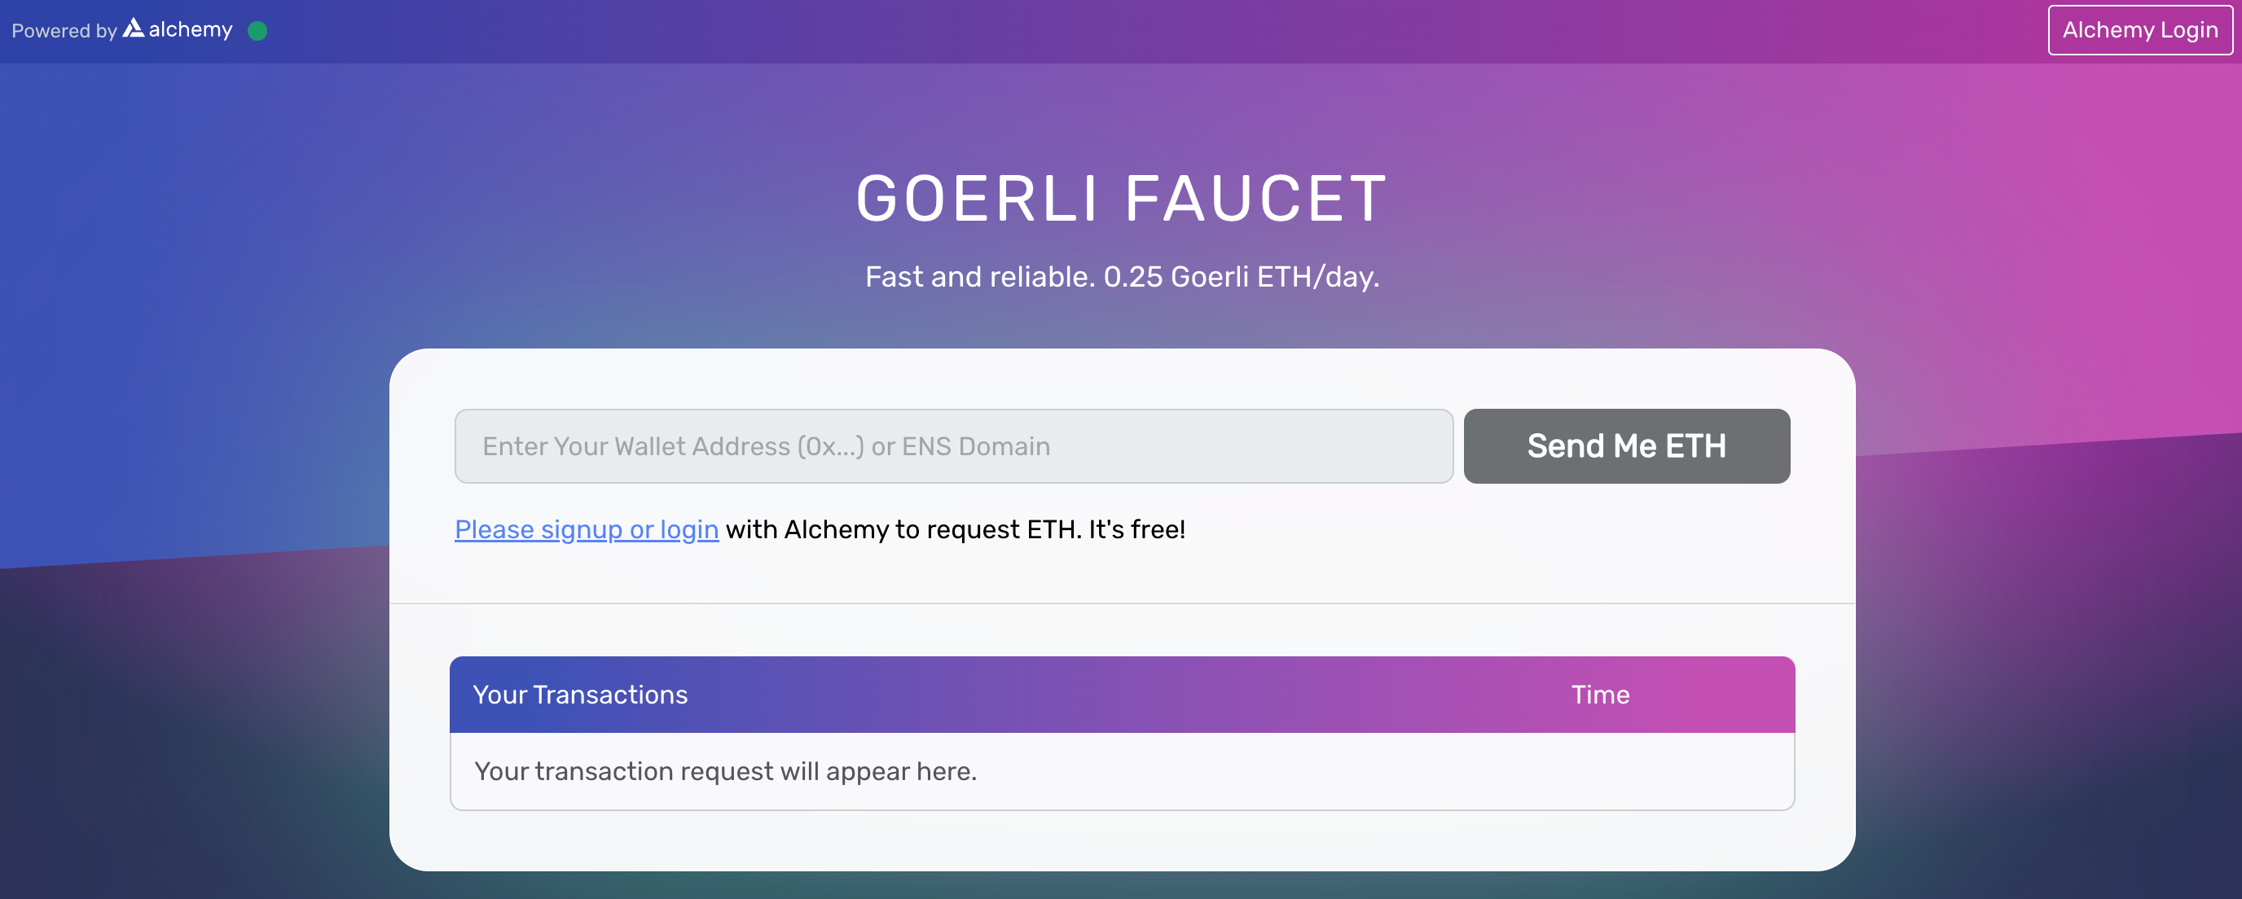
Task: Click the green status dot indicator
Action: 257,31
